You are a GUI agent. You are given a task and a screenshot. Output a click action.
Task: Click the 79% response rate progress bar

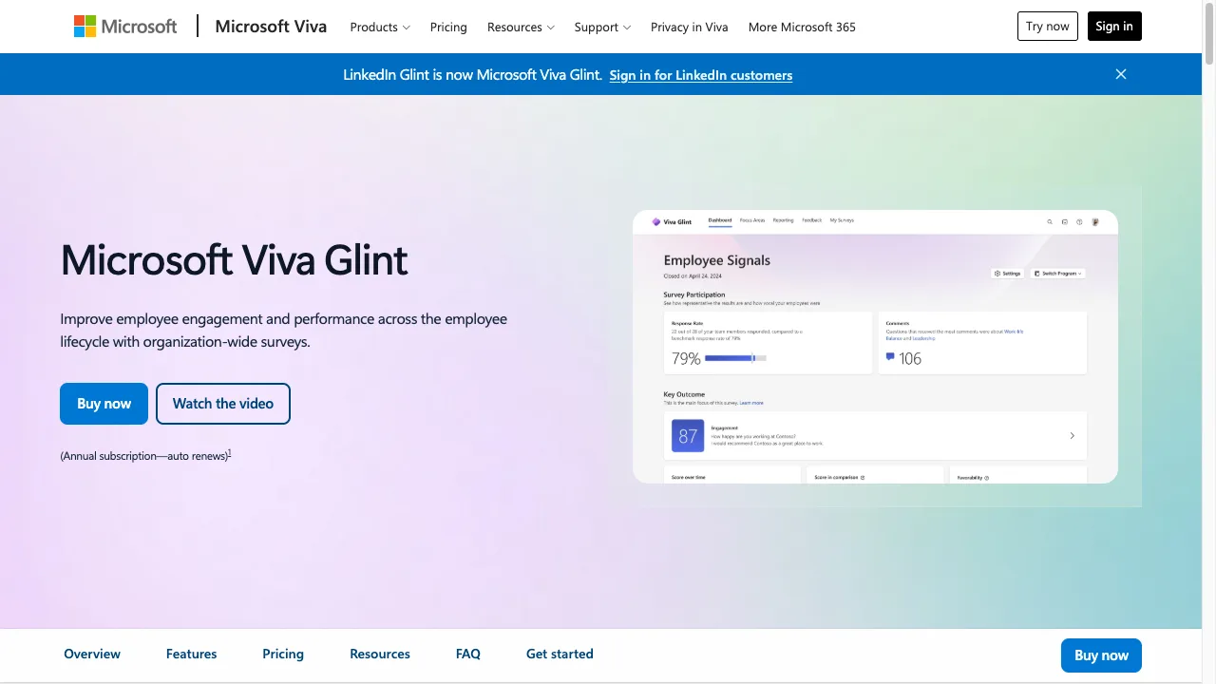(x=735, y=358)
